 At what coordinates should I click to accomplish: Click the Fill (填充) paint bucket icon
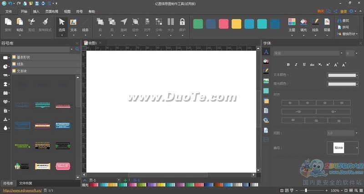pyautogui.click(x=303, y=22)
